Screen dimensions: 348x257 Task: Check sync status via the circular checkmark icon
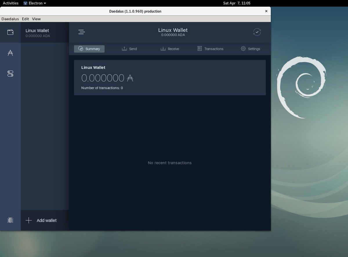tap(257, 32)
